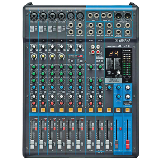The image size is (161, 161).
Task: Click channel 9/10 white RCA left input
Action: [93, 47]
